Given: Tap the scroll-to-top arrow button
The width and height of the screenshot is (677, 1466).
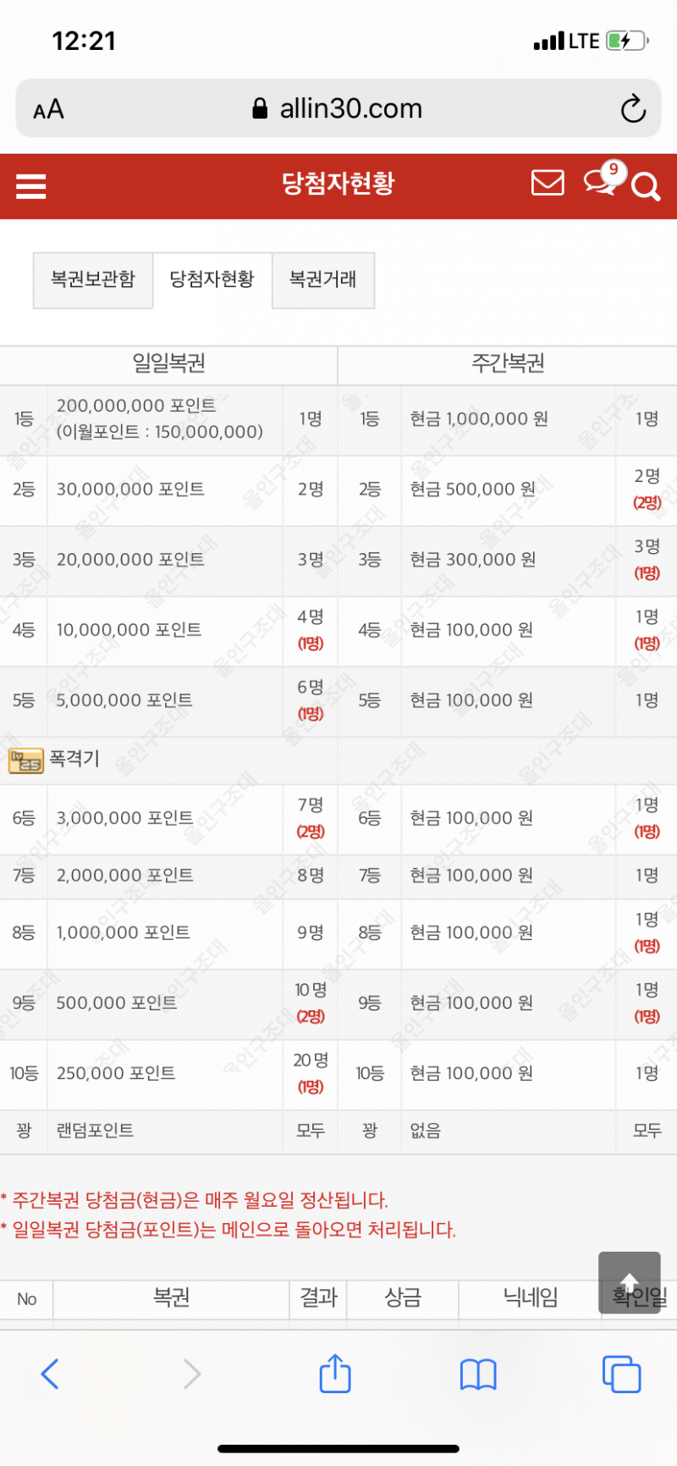Looking at the screenshot, I should tap(630, 1282).
